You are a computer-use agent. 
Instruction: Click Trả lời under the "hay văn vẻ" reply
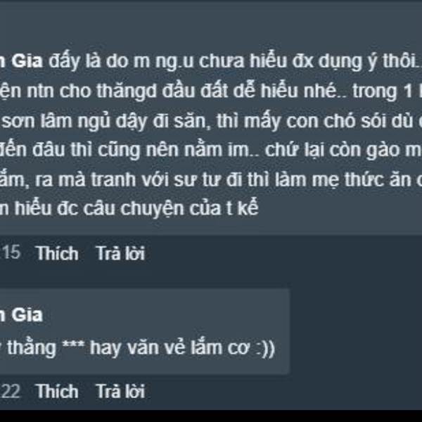(120, 391)
